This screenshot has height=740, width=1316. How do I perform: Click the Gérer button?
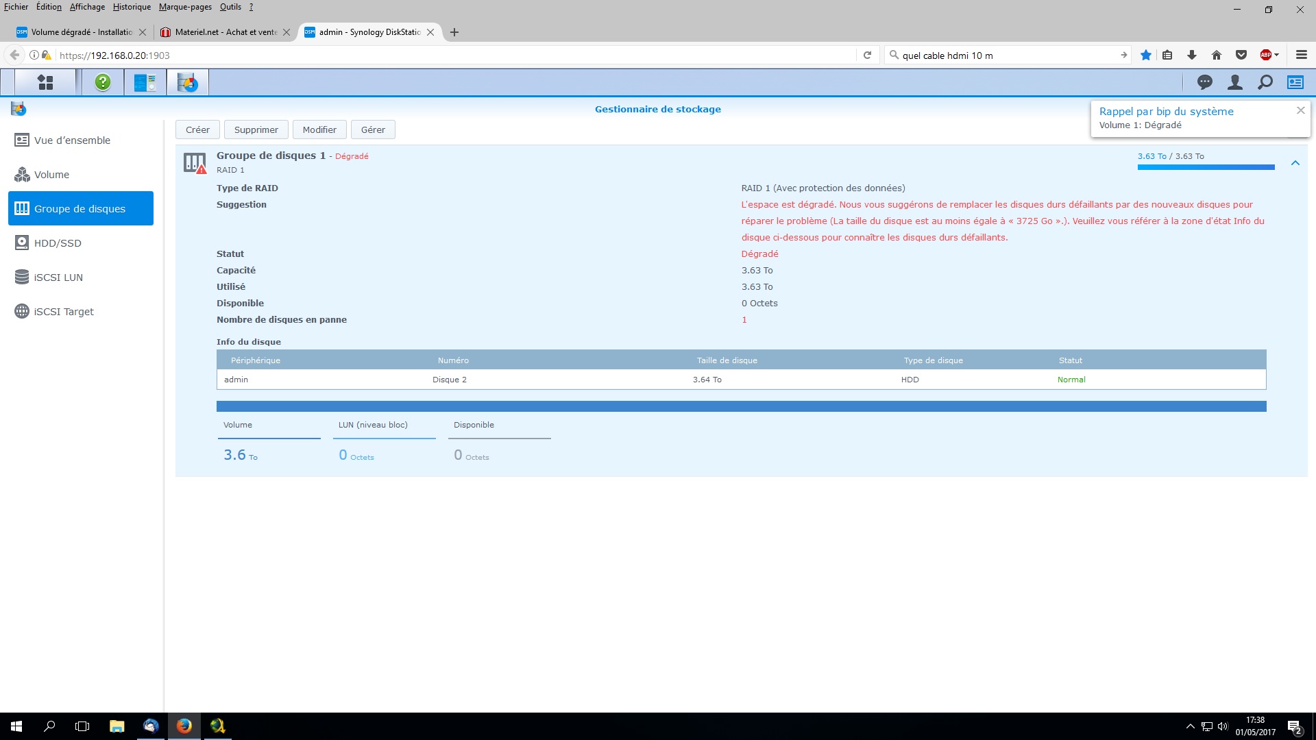click(373, 129)
